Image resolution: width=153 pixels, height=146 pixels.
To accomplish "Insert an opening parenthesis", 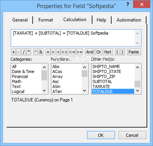I will 117,52.
